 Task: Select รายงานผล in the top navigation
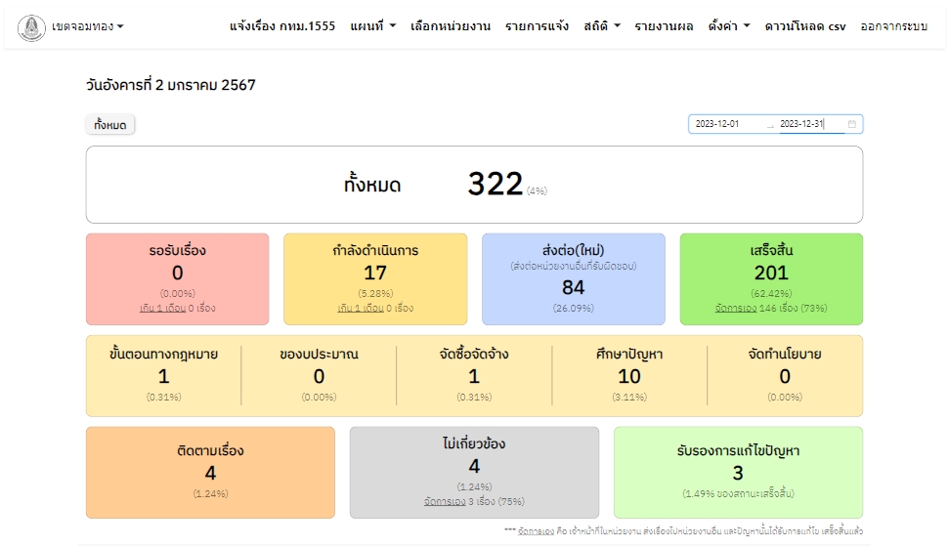click(664, 26)
